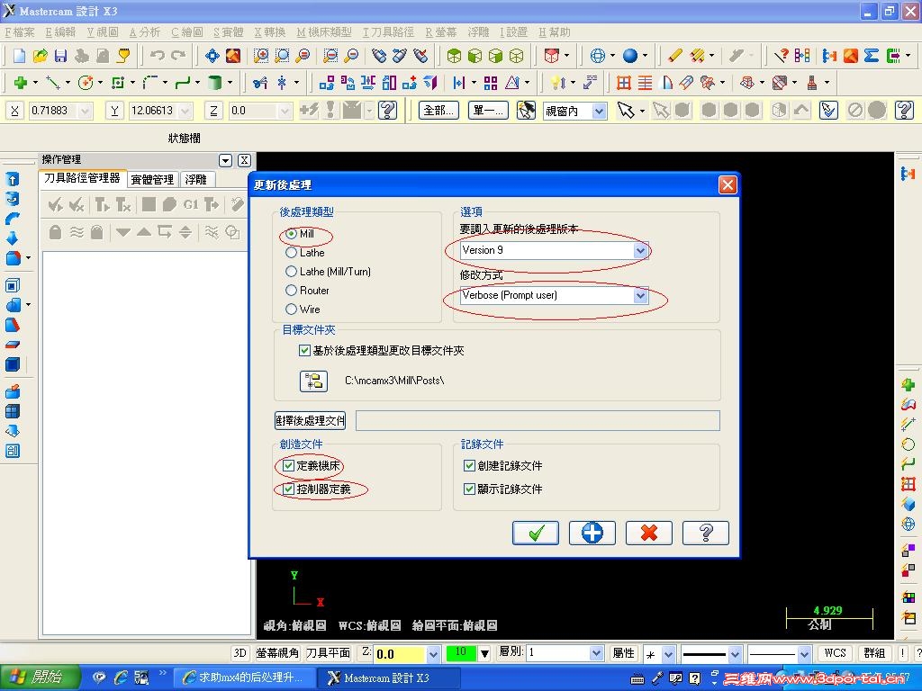Switch to the 浮雕 tab in manager
Viewport: 922px width, 691px height.
click(x=196, y=179)
